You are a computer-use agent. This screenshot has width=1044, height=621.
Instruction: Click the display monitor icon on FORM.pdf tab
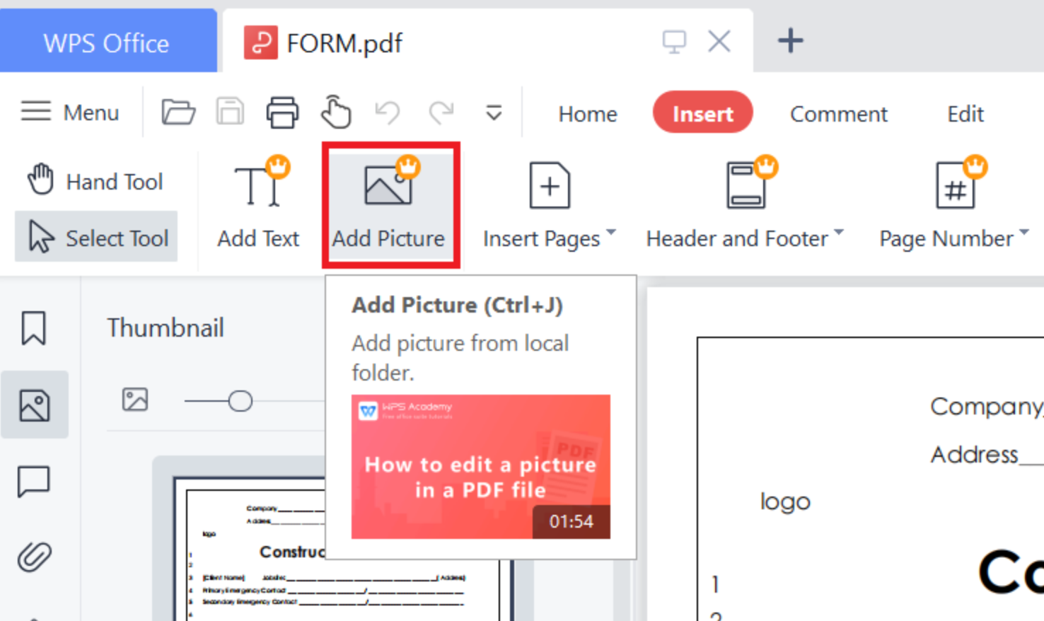[674, 41]
